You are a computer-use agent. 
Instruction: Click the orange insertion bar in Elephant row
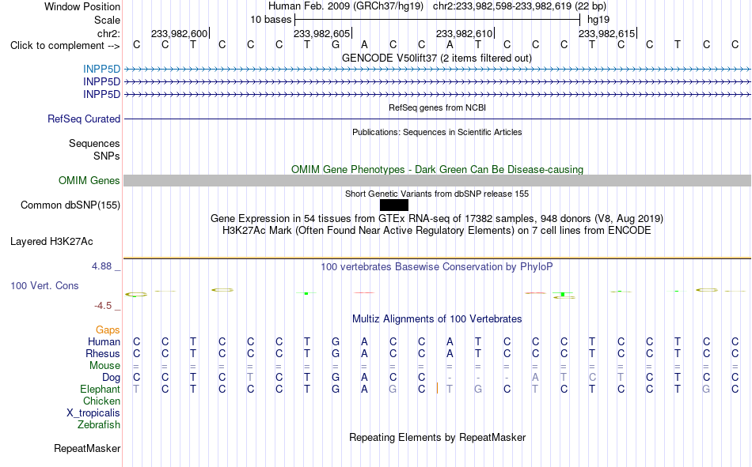click(x=437, y=389)
